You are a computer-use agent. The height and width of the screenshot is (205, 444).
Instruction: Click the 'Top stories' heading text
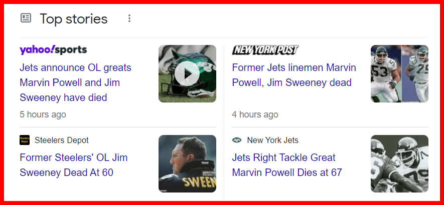pos(74,19)
